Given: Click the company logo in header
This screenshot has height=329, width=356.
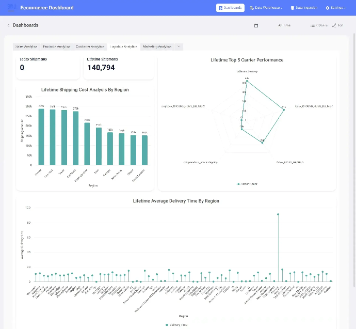Looking at the screenshot, I should coord(11,8).
